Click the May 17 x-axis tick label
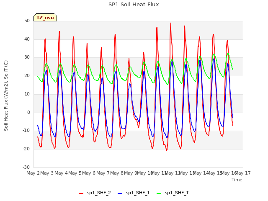The image size is (268, 201). coord(243,173)
